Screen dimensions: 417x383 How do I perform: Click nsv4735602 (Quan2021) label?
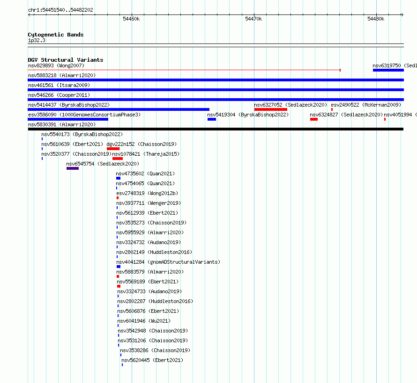(145, 173)
